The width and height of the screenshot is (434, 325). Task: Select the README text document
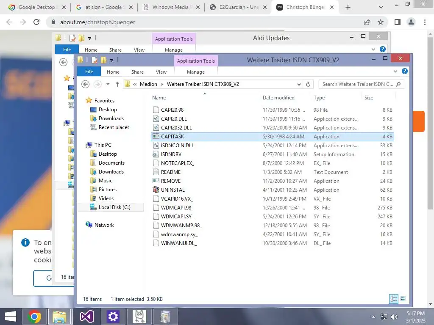click(273, 172)
